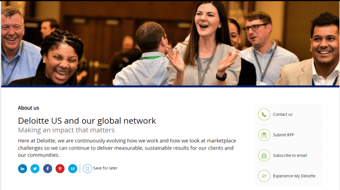Viewport: 340px width, 190px height.
Task: Open the Submit RFP link
Action: click(x=284, y=135)
